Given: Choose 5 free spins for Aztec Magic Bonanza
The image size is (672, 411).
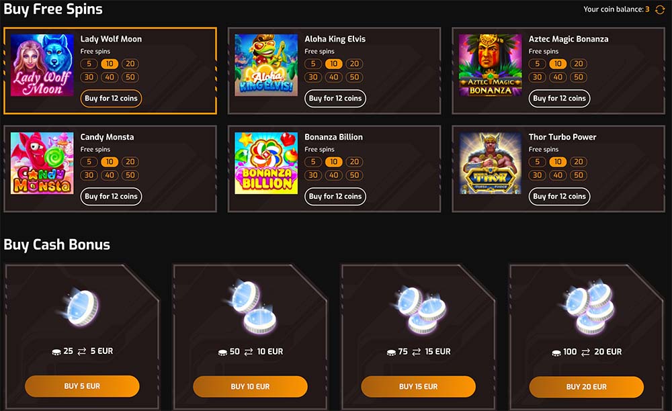Looking at the screenshot, I should (x=537, y=64).
